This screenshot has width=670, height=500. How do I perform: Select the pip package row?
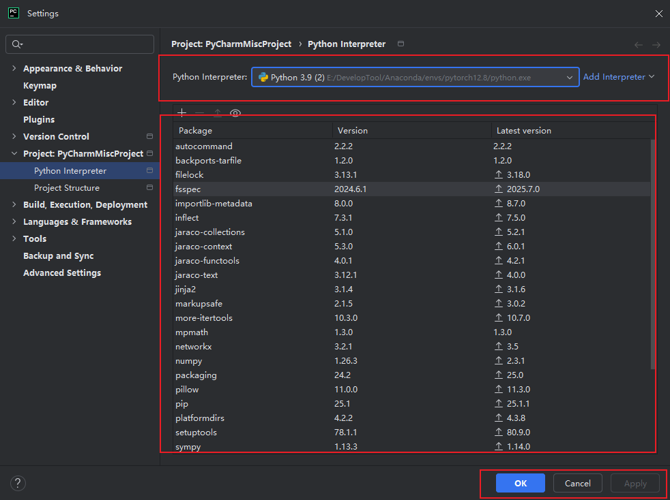[412, 404]
